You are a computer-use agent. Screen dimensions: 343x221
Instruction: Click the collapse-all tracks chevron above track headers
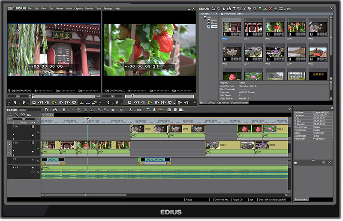[9, 119]
